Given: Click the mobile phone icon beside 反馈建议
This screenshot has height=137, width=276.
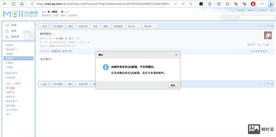Looking at the screenshot, I should pyautogui.click(x=232, y=11).
